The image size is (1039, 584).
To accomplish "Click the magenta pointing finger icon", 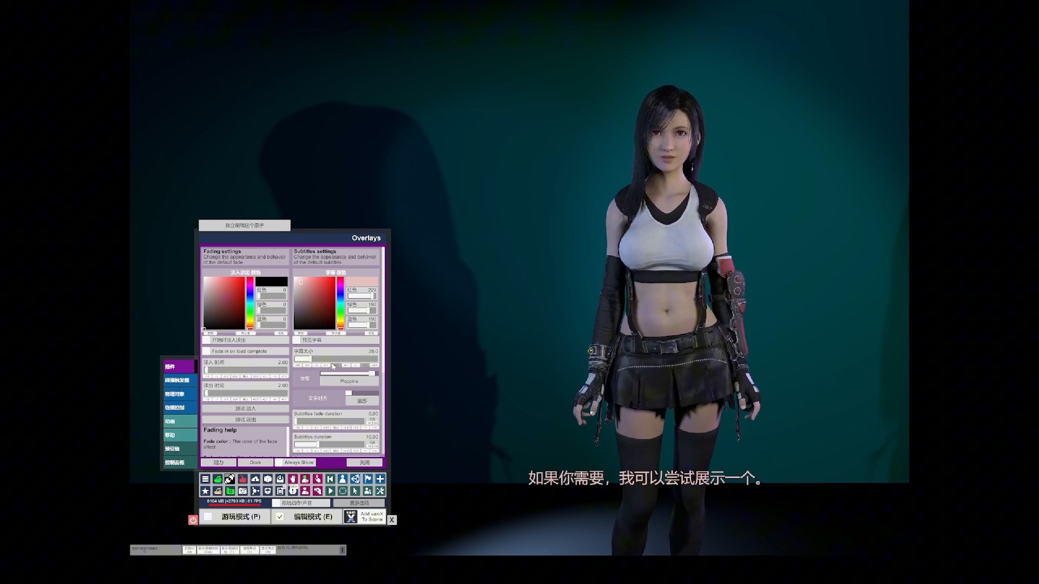I will click(318, 479).
